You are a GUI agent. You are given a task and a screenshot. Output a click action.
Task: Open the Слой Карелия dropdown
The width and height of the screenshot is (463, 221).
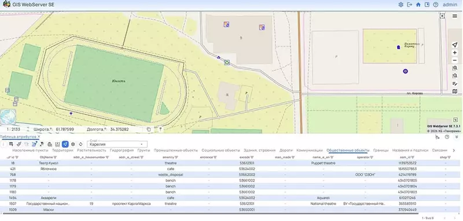point(117,144)
